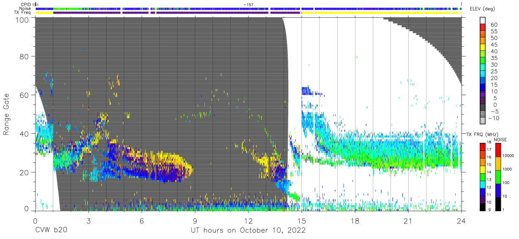Click the '80' y-axis tick label
This screenshot has height=239, width=519.
[x=25, y=56]
